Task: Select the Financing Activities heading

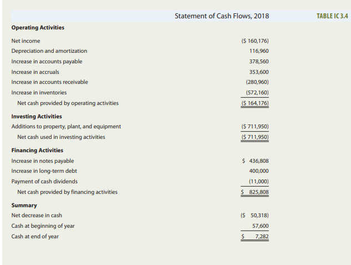Action: pyautogui.click(x=37, y=150)
